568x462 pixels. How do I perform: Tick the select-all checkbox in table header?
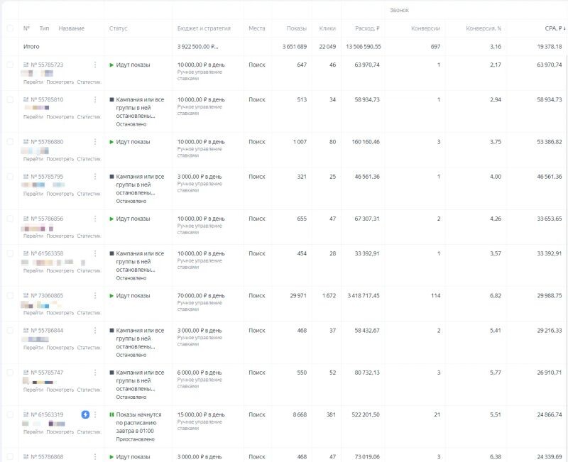pos(10,28)
